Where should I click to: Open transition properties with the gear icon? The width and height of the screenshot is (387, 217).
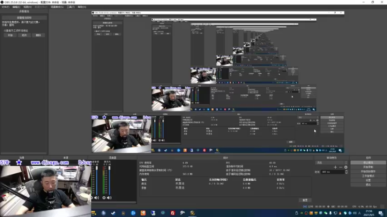click(346, 167)
